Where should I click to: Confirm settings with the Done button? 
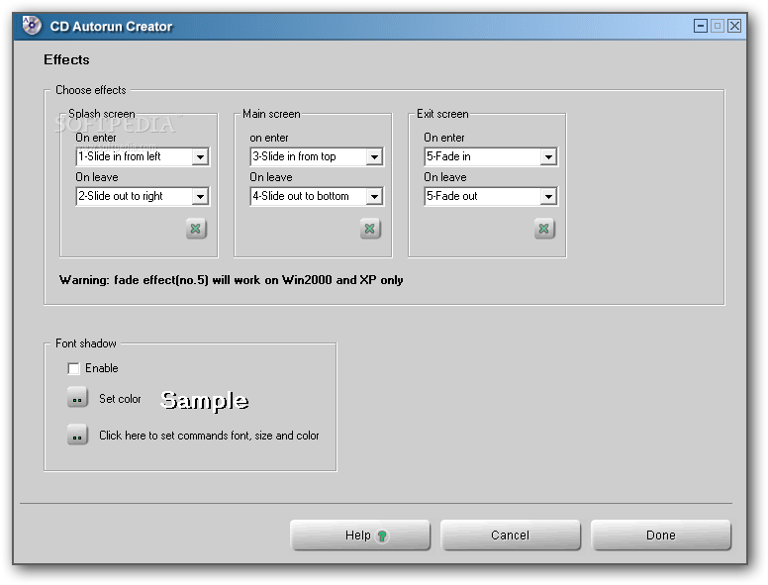(661, 536)
